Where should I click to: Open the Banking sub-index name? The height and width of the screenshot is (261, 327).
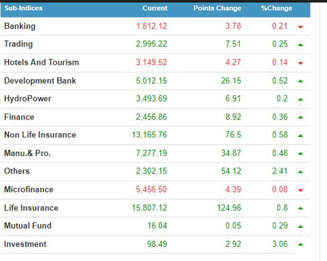(x=20, y=26)
